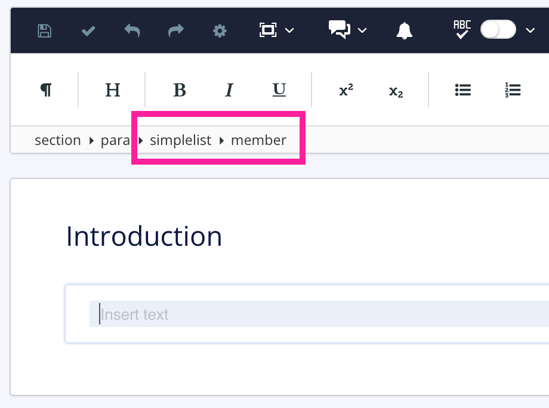The height and width of the screenshot is (408, 549).
Task: Open the settings gear
Action: [x=219, y=30]
